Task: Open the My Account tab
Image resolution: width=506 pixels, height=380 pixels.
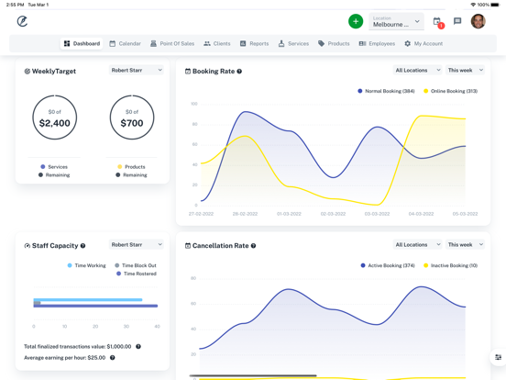Action: click(x=423, y=44)
